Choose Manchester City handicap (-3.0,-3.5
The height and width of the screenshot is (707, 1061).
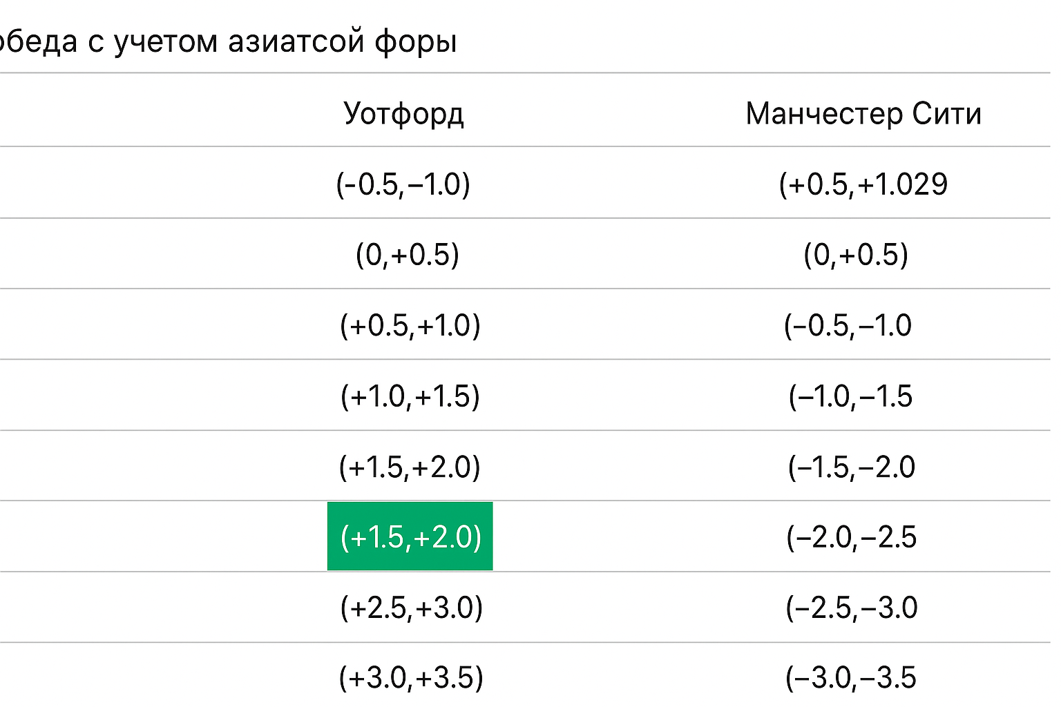pyautogui.click(x=850, y=677)
